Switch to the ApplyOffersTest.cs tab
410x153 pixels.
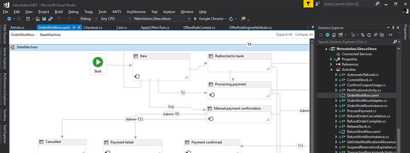click(155, 28)
